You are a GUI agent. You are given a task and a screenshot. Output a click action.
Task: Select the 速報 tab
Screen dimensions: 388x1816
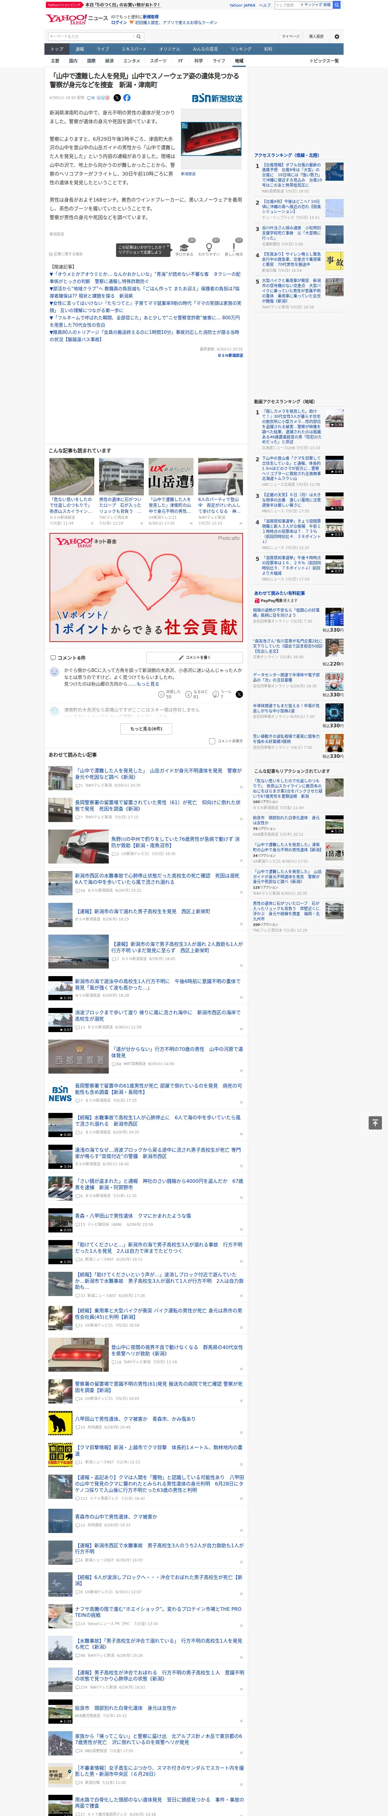point(79,49)
